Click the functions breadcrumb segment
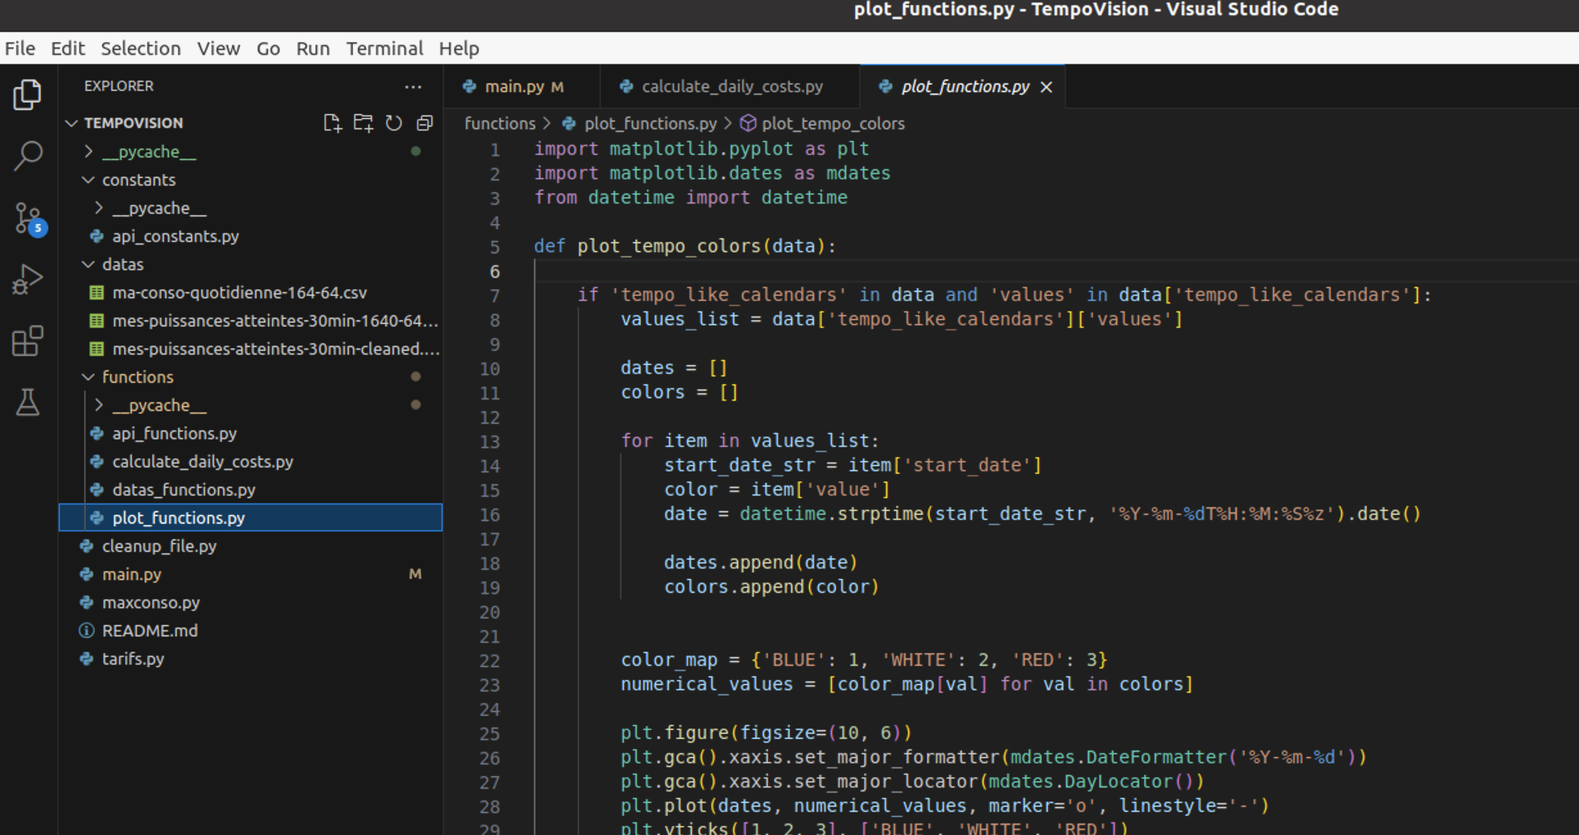Viewport: 1579px width, 835px height. (x=500, y=124)
